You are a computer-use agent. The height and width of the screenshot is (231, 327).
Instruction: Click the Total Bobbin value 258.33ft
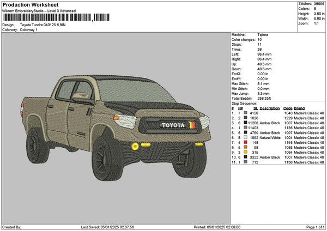click(x=264, y=99)
